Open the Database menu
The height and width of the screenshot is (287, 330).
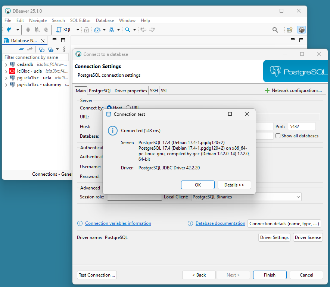(x=105, y=20)
